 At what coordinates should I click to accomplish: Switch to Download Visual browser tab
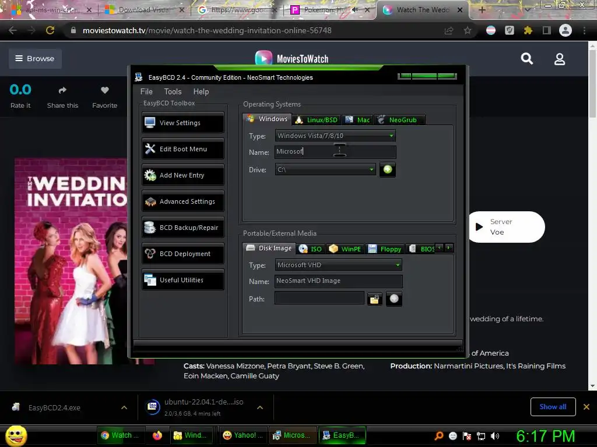pos(144,10)
